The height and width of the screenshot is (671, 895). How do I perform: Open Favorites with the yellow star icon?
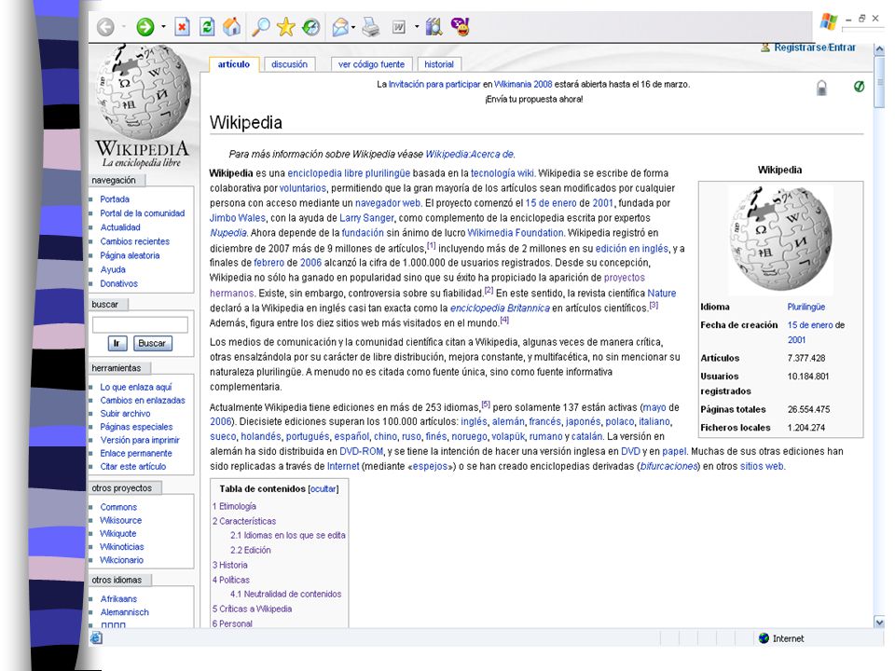click(x=286, y=27)
